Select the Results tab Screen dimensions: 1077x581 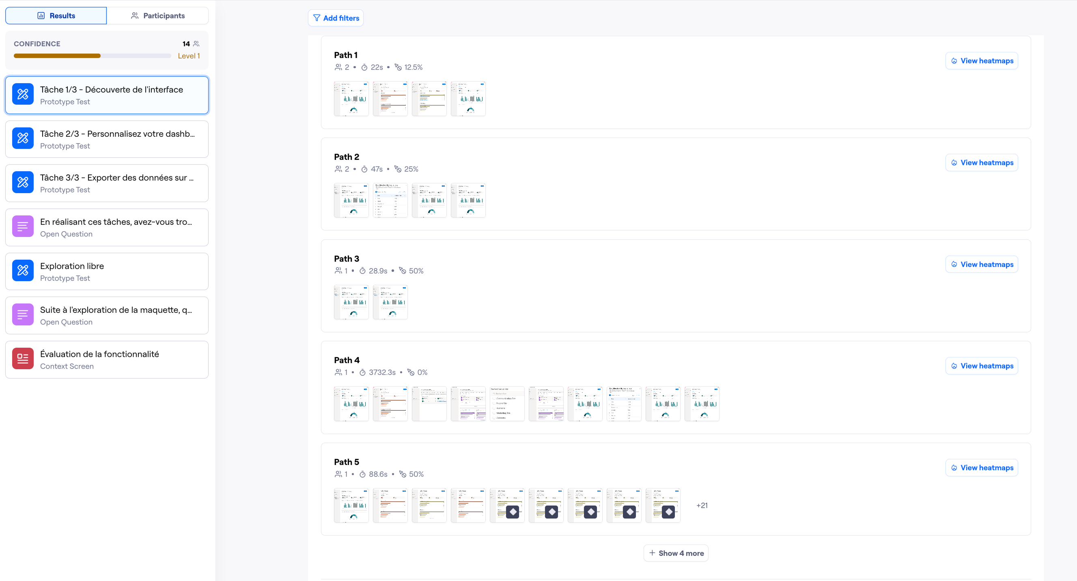coord(56,15)
